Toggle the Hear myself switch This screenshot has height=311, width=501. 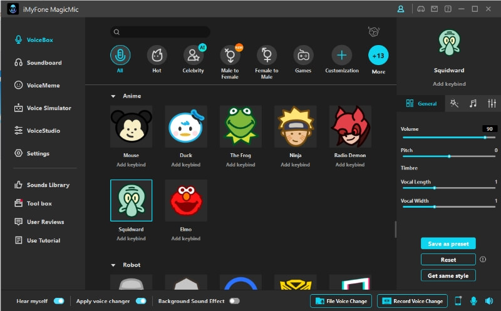point(59,301)
